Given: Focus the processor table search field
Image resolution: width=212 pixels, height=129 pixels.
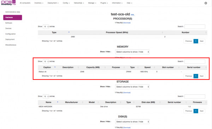Looking at the screenshot, I should click(x=195, y=27).
